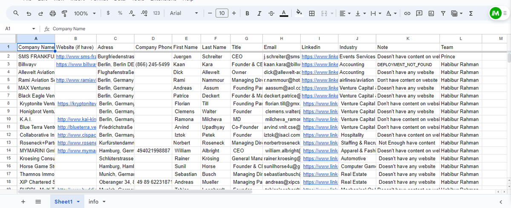Screen dimensions: 511x208
Task: Select row 5 header
Action: coord(9,80)
